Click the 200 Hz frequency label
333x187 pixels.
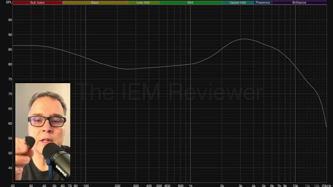coord(117,185)
